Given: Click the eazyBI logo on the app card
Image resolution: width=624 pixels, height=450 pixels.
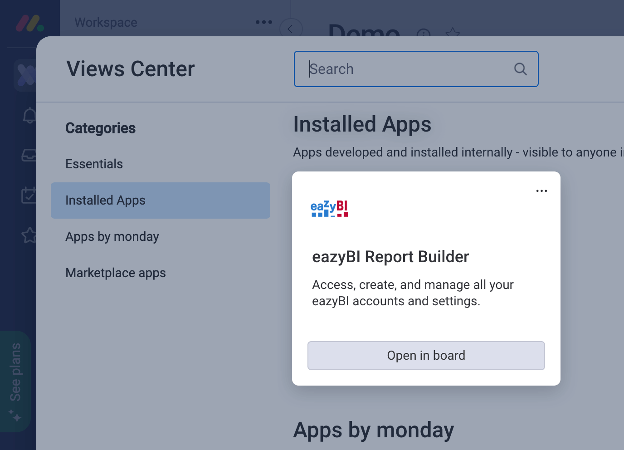Looking at the screenshot, I should (x=329, y=209).
